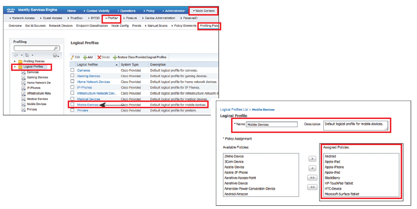This screenshot has height=209, width=417.
Task: Check the Mobile Devices row checkbox
Action: (x=72, y=104)
